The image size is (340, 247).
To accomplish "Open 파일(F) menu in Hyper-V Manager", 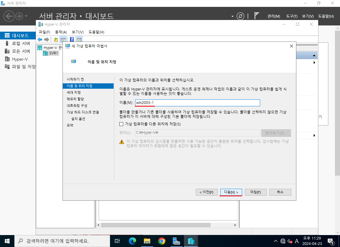I will [x=45, y=32].
